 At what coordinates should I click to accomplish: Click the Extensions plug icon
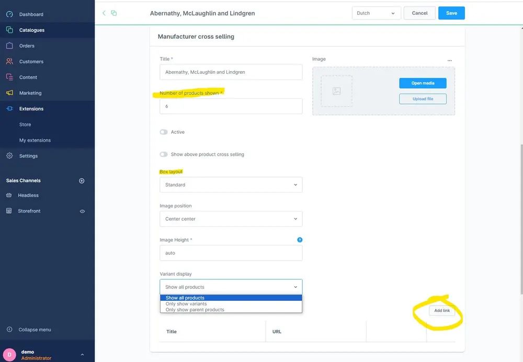[x=9, y=109]
